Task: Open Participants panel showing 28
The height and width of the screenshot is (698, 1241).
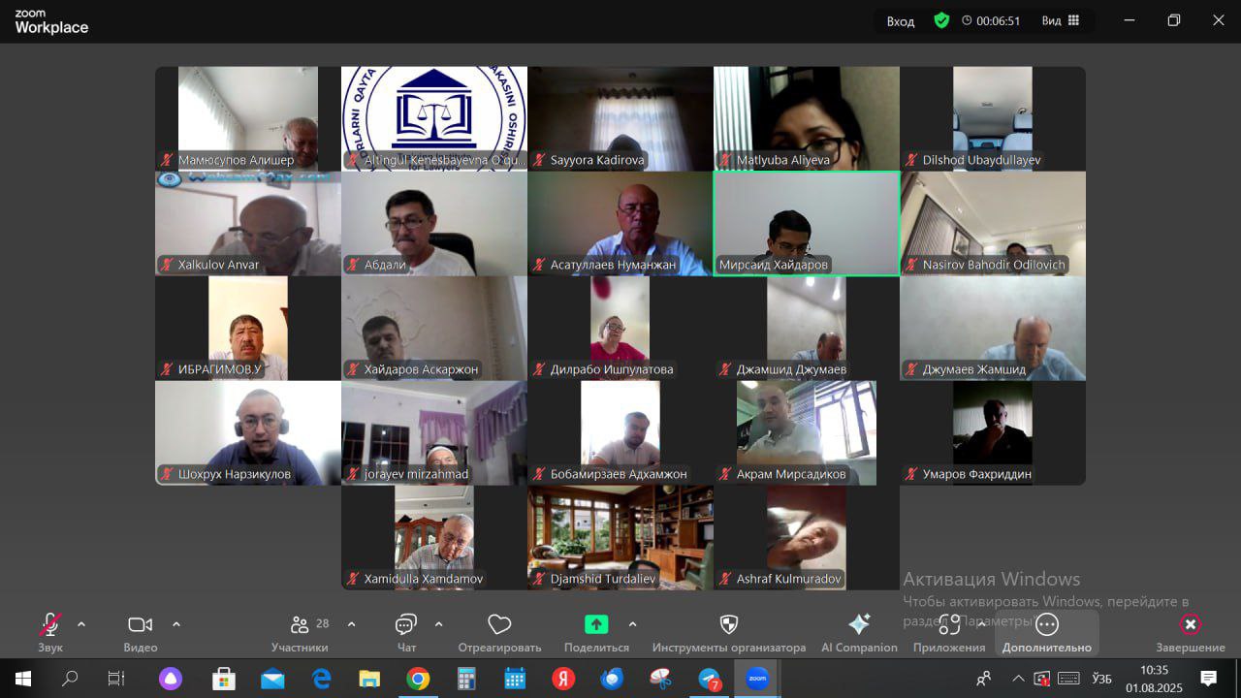Action: (x=301, y=625)
